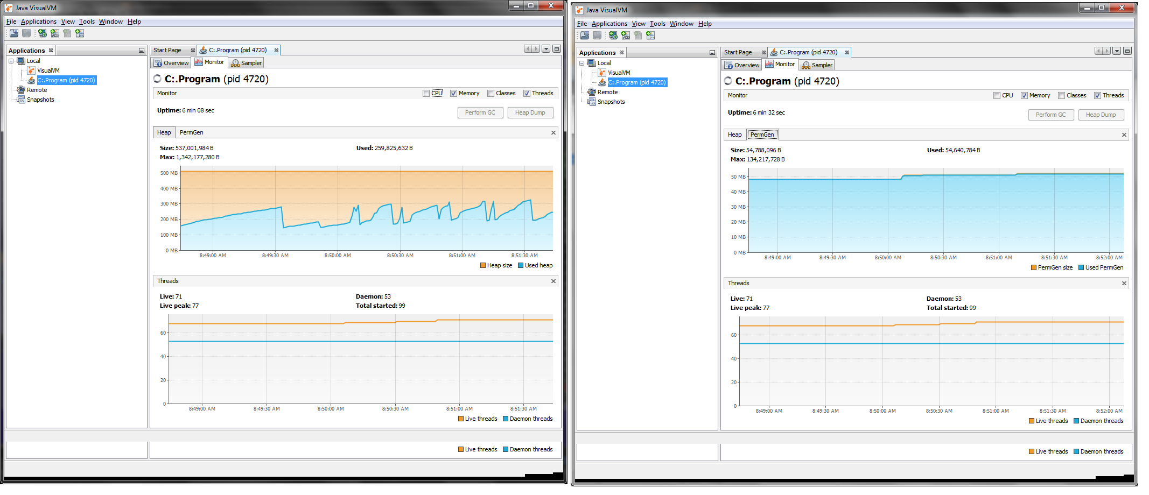Close C:.Program tab in right window

(x=847, y=53)
